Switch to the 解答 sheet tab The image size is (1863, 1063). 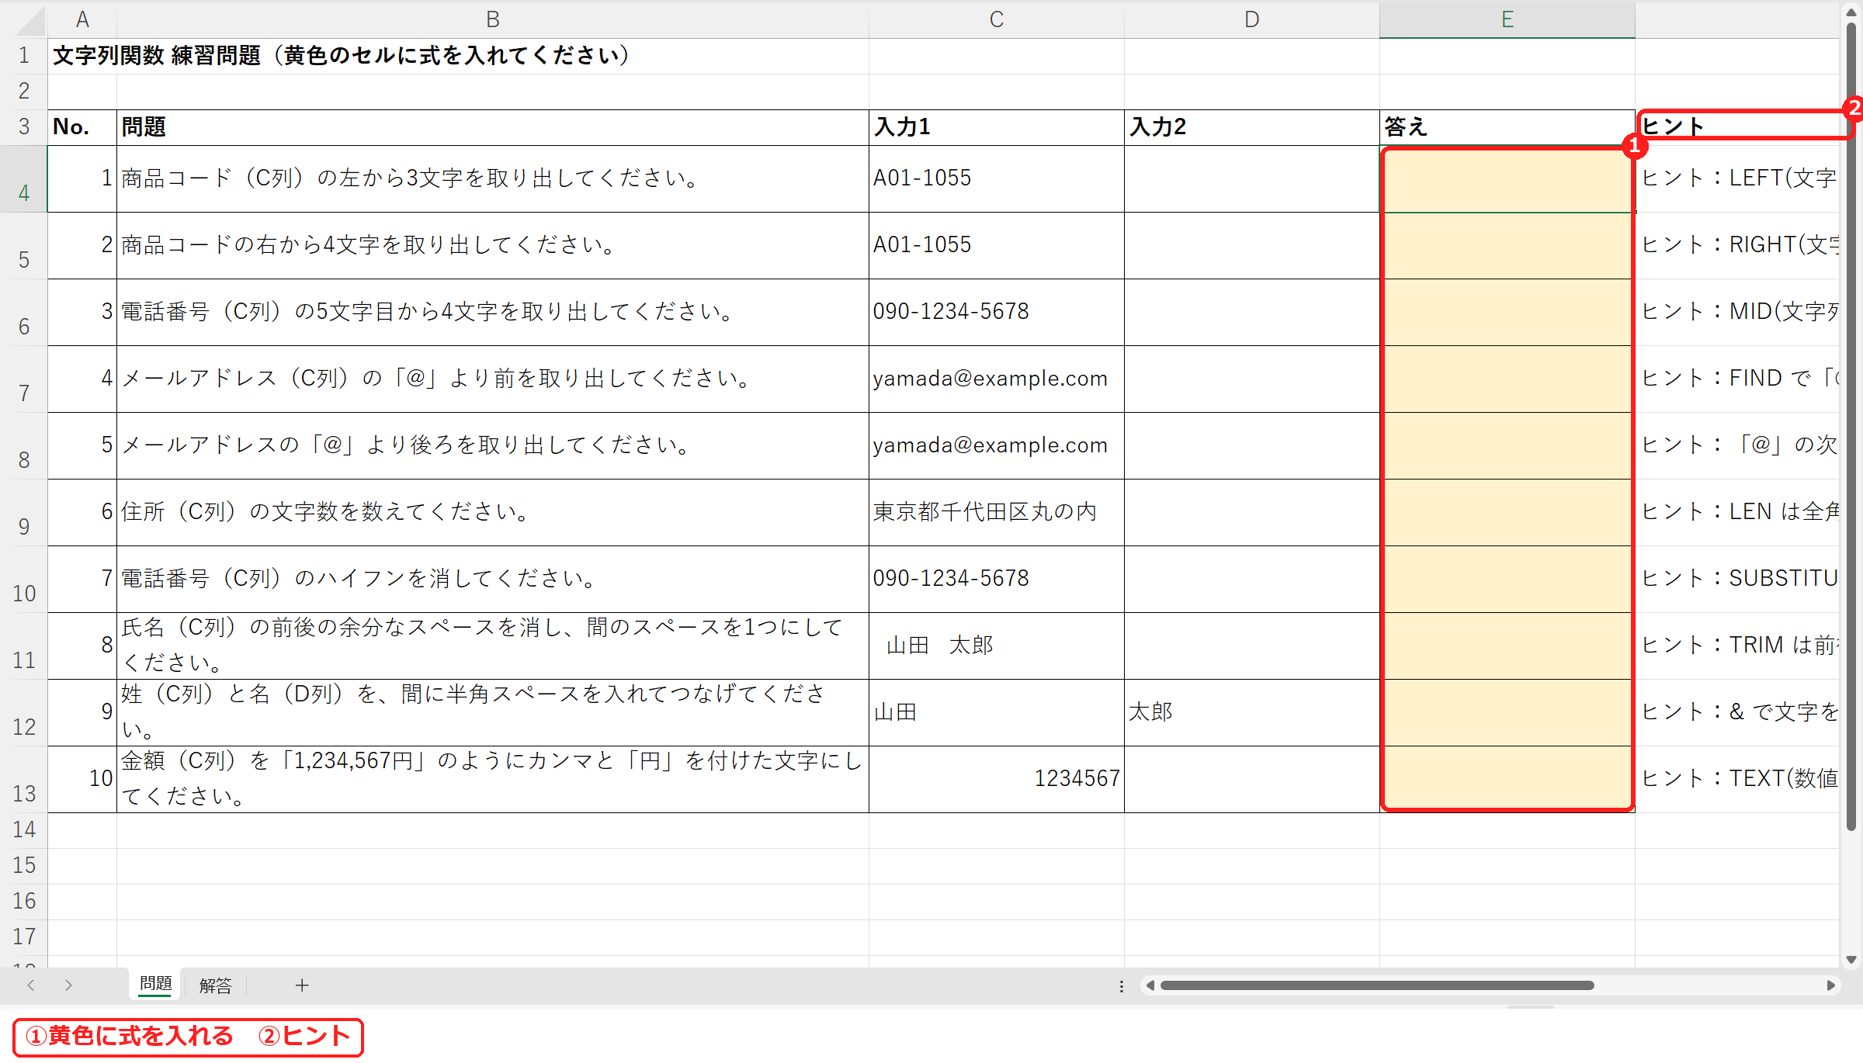[215, 985]
